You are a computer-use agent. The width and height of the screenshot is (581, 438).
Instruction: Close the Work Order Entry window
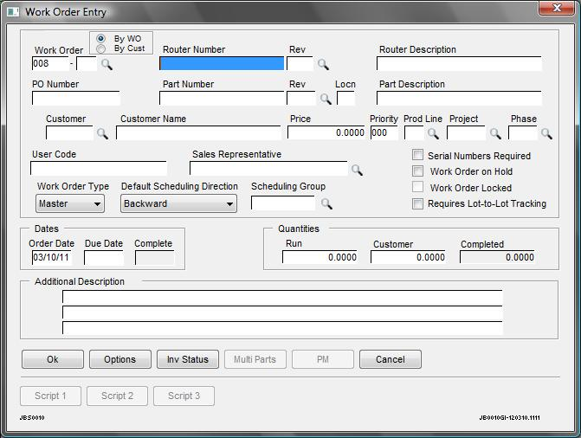[x=556, y=8]
